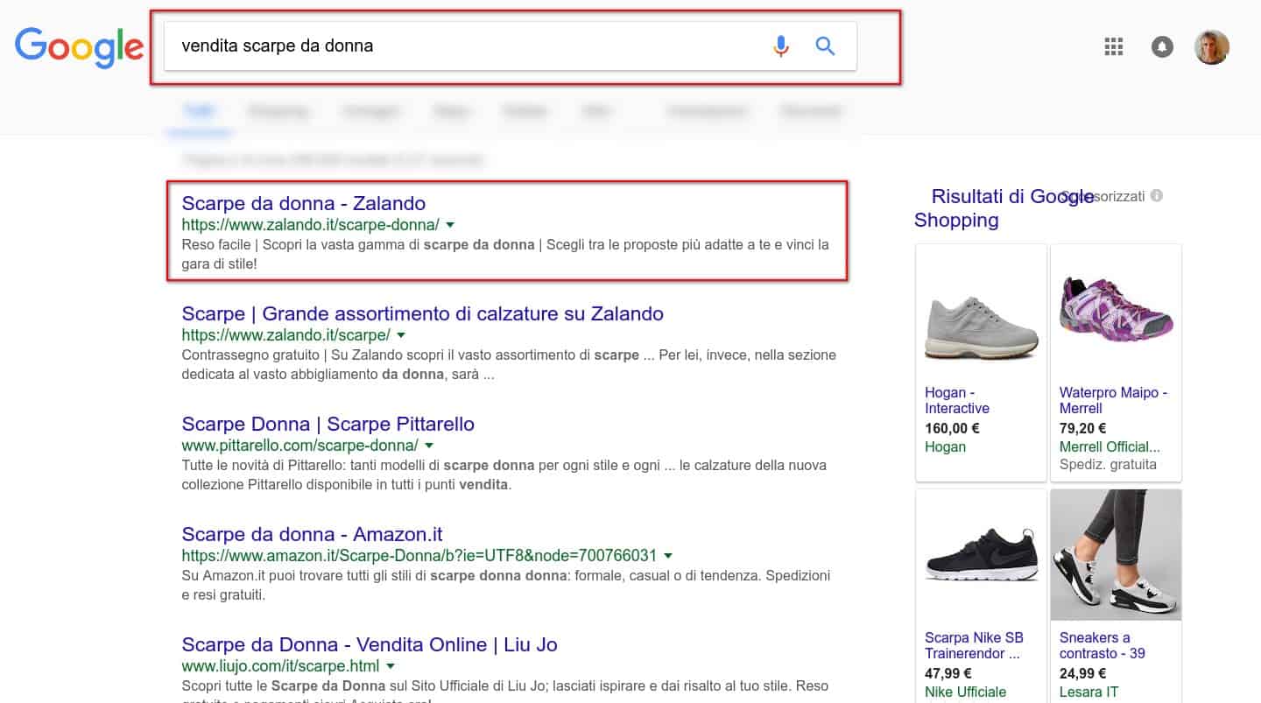Click the black Nike SB shoe image
Image resolution: width=1261 pixels, height=703 pixels.
[981, 554]
